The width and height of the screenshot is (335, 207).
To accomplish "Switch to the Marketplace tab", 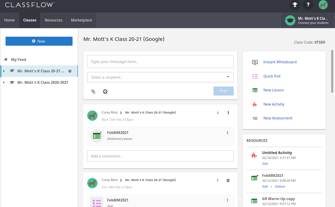I will 81,20.
